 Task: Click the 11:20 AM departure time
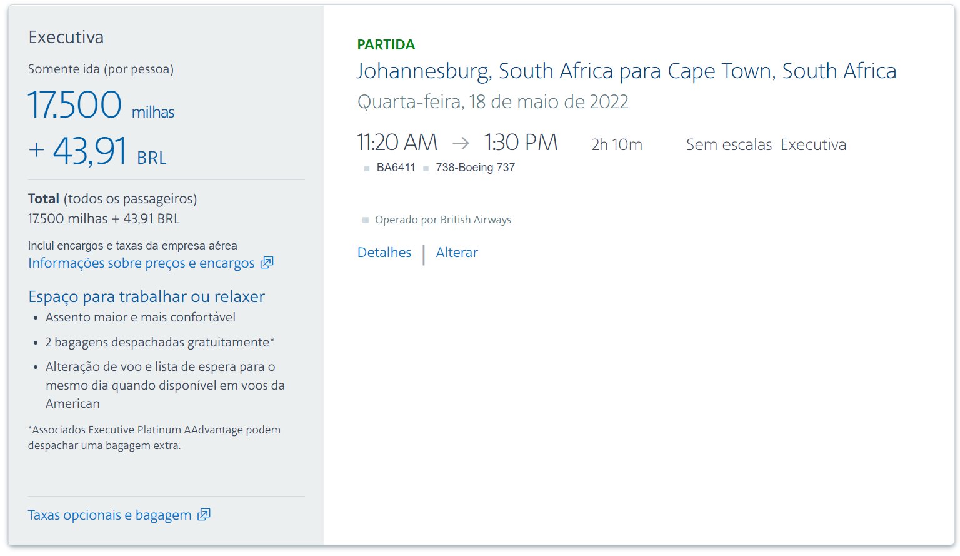397,143
